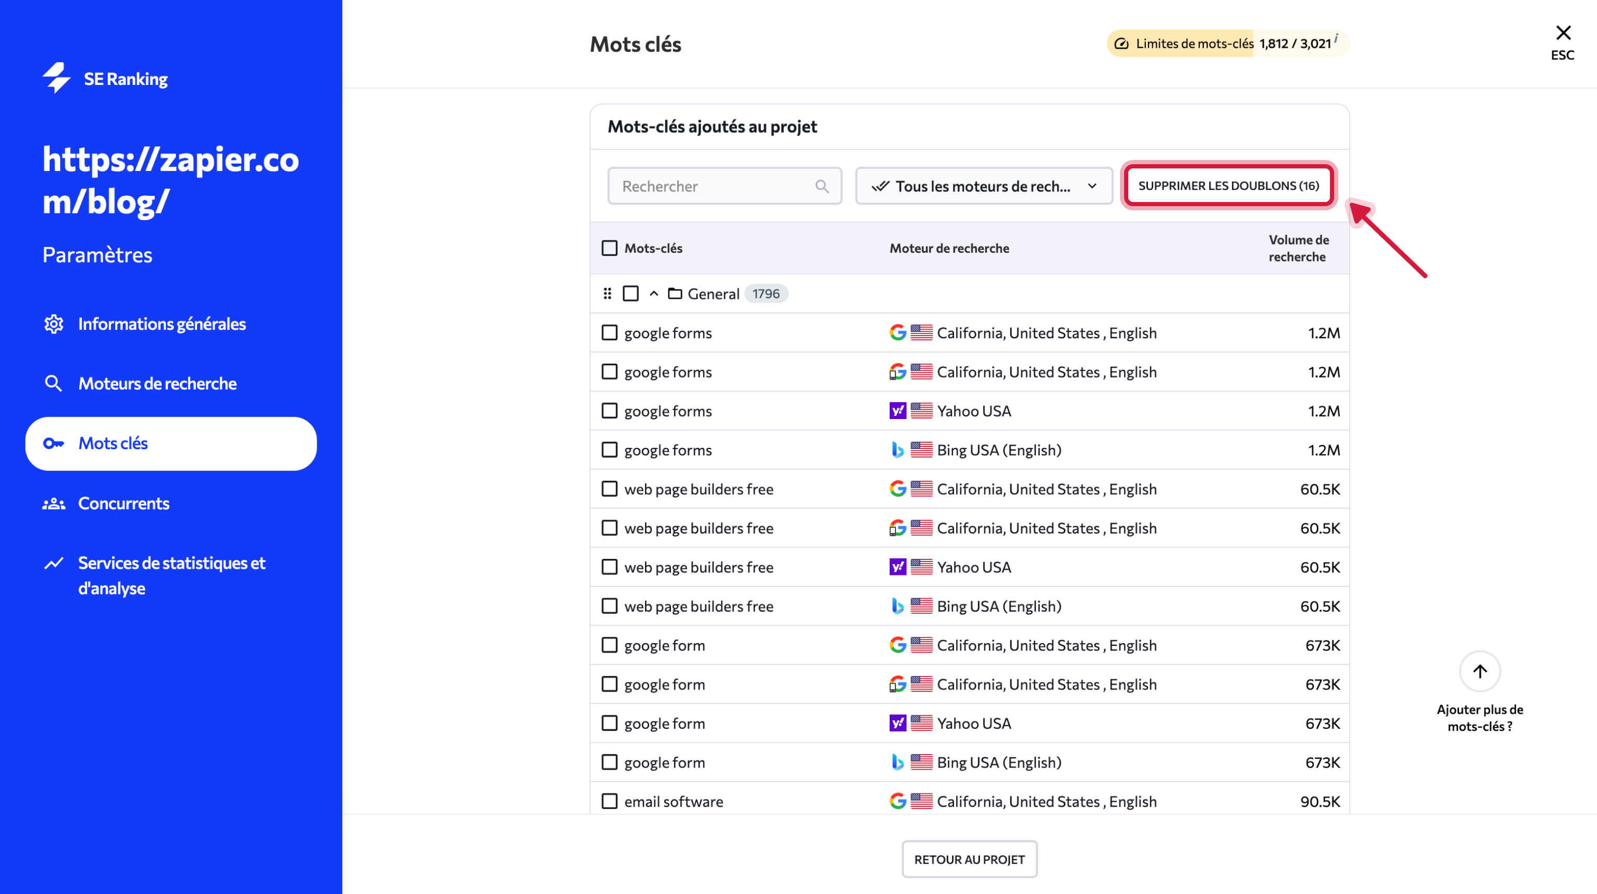Click the Mots-clés column header label
This screenshot has width=1597, height=894.
tap(653, 248)
